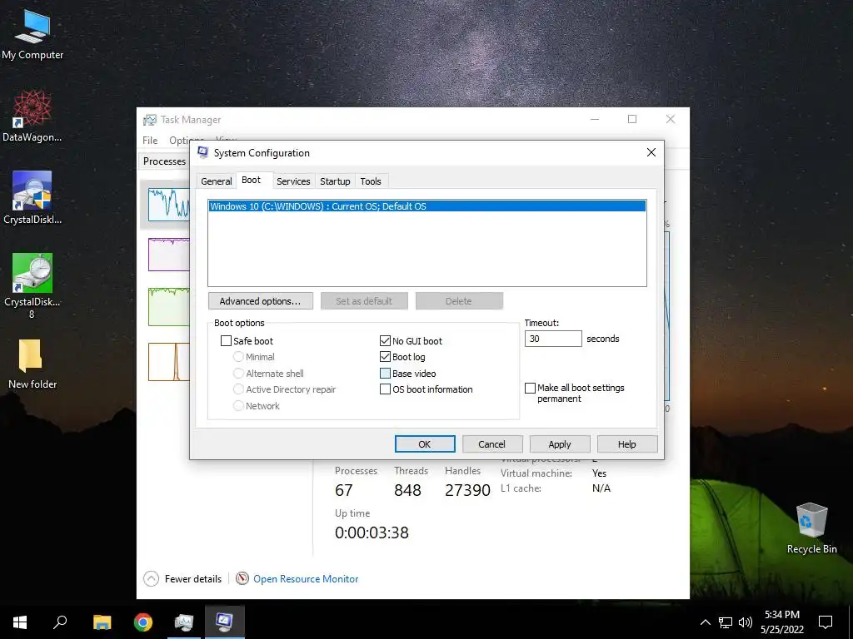Open the DataWagon desktop shortcut
853x639 pixels.
32,116
